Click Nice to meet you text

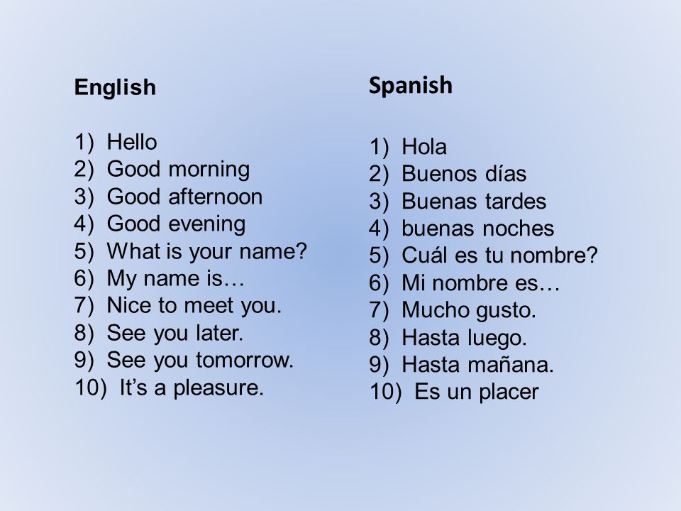click(194, 305)
